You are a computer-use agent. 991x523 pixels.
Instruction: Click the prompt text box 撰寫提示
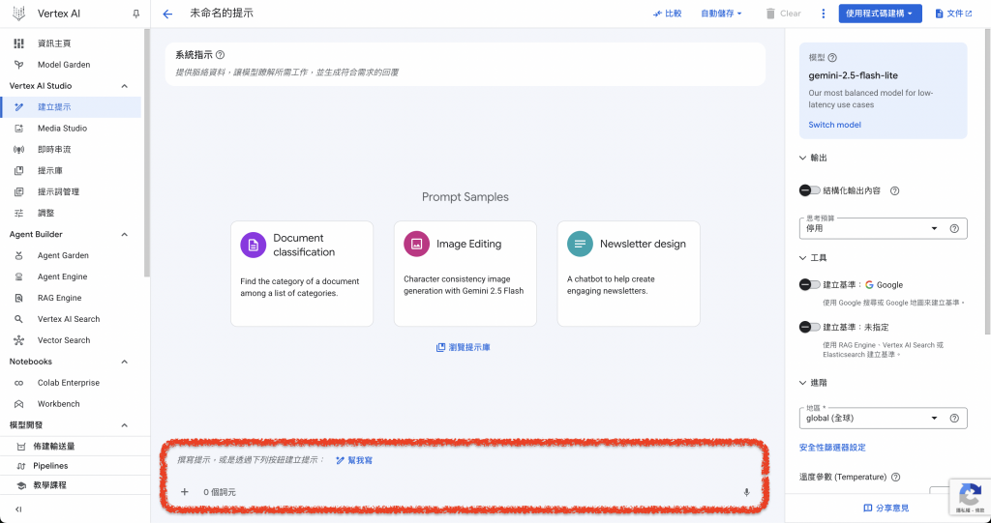[251, 460]
